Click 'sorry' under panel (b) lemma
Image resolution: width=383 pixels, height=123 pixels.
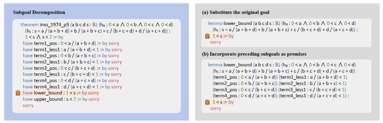pos(215,108)
